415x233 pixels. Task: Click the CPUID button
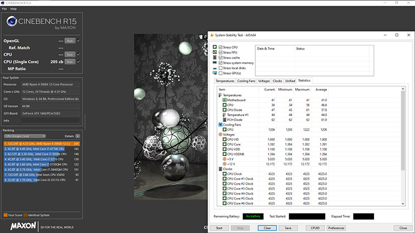pos(315,228)
